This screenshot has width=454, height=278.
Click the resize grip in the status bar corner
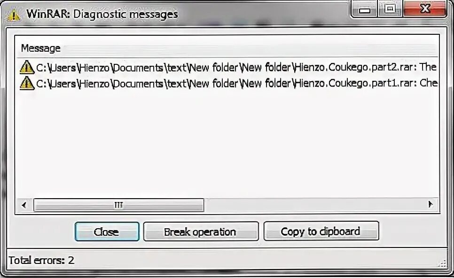click(442, 263)
